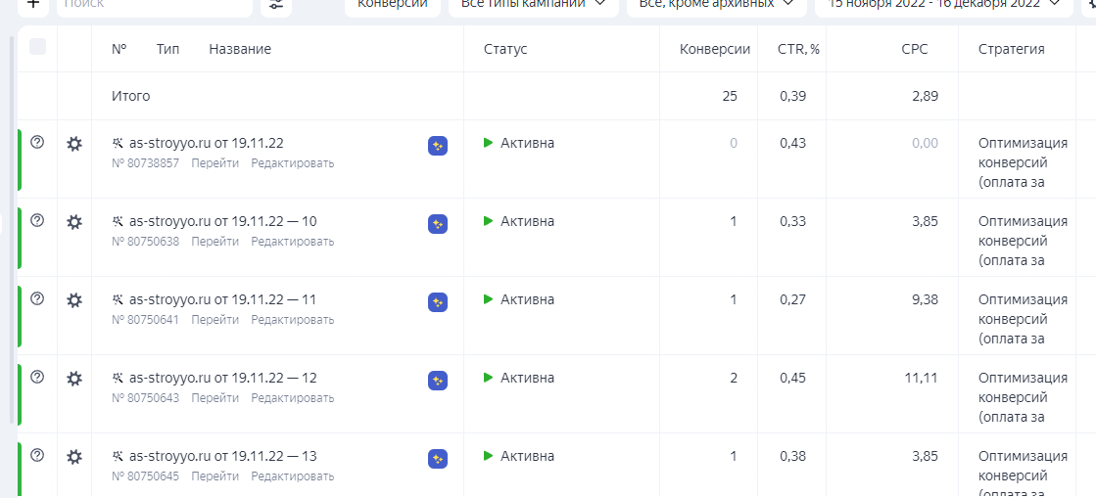
Task: Open the filter sliders icon beside search
Action: coord(276,4)
